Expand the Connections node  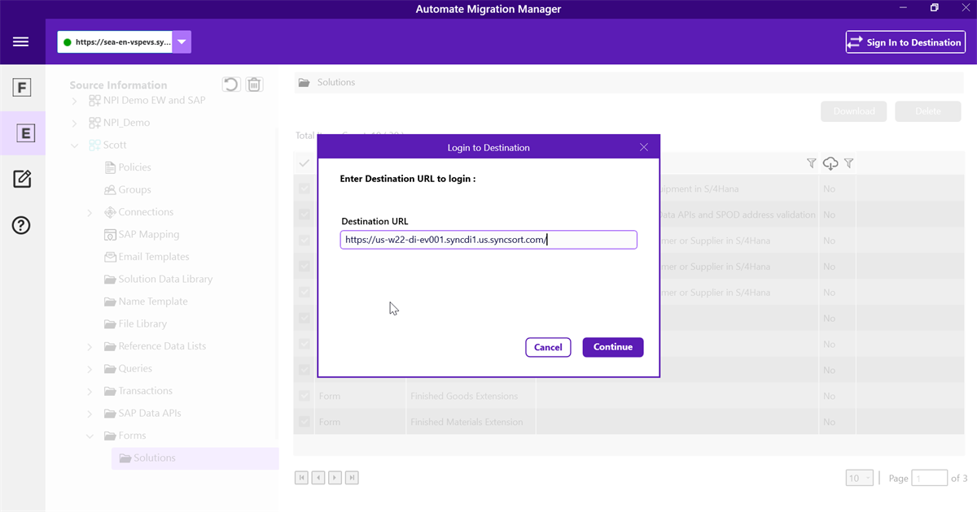pyautogui.click(x=90, y=212)
